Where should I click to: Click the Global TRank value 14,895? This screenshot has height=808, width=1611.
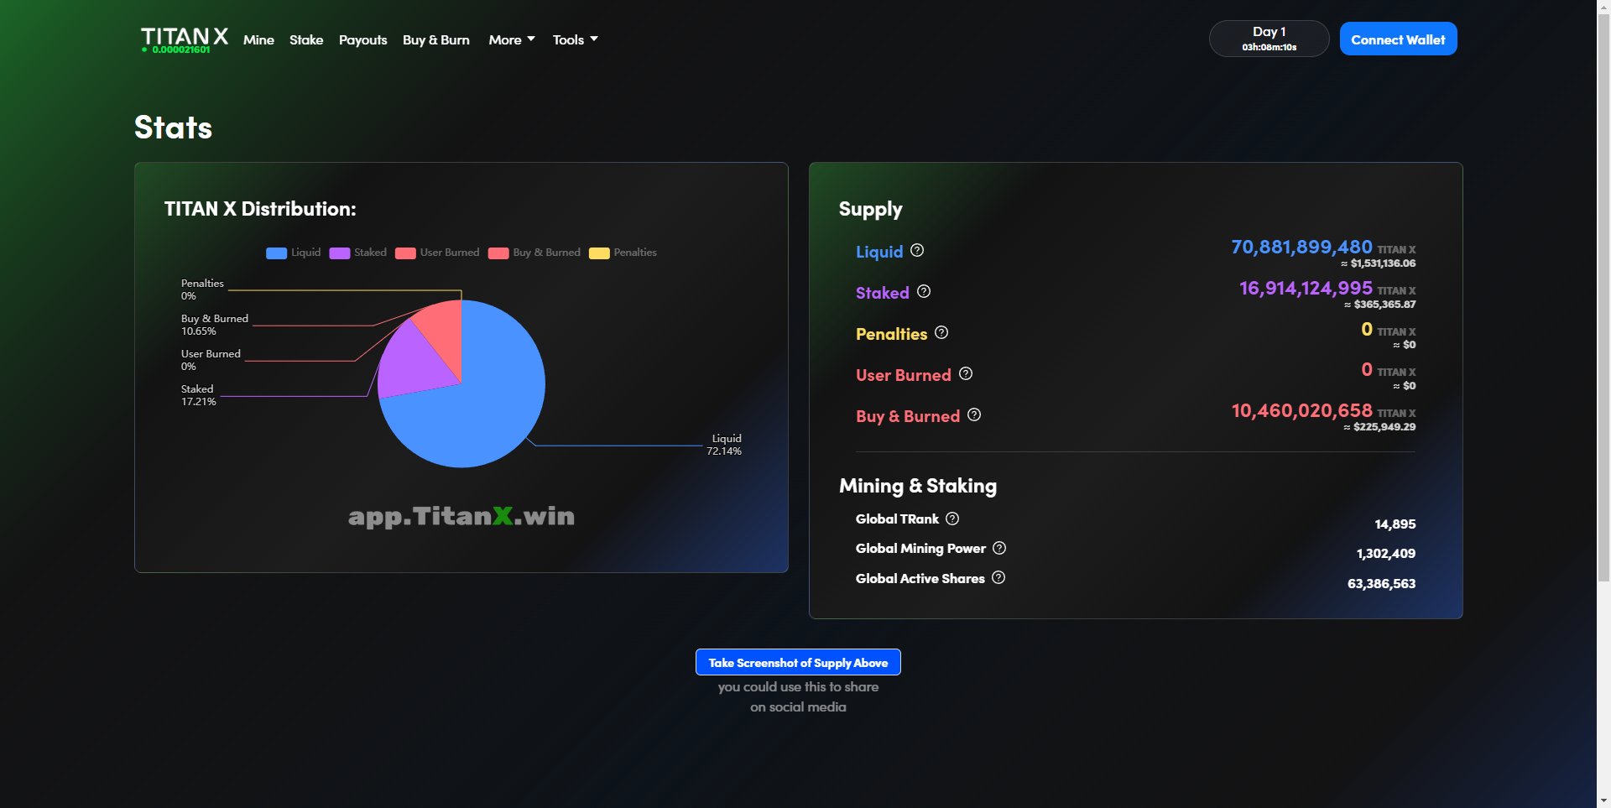pos(1395,524)
